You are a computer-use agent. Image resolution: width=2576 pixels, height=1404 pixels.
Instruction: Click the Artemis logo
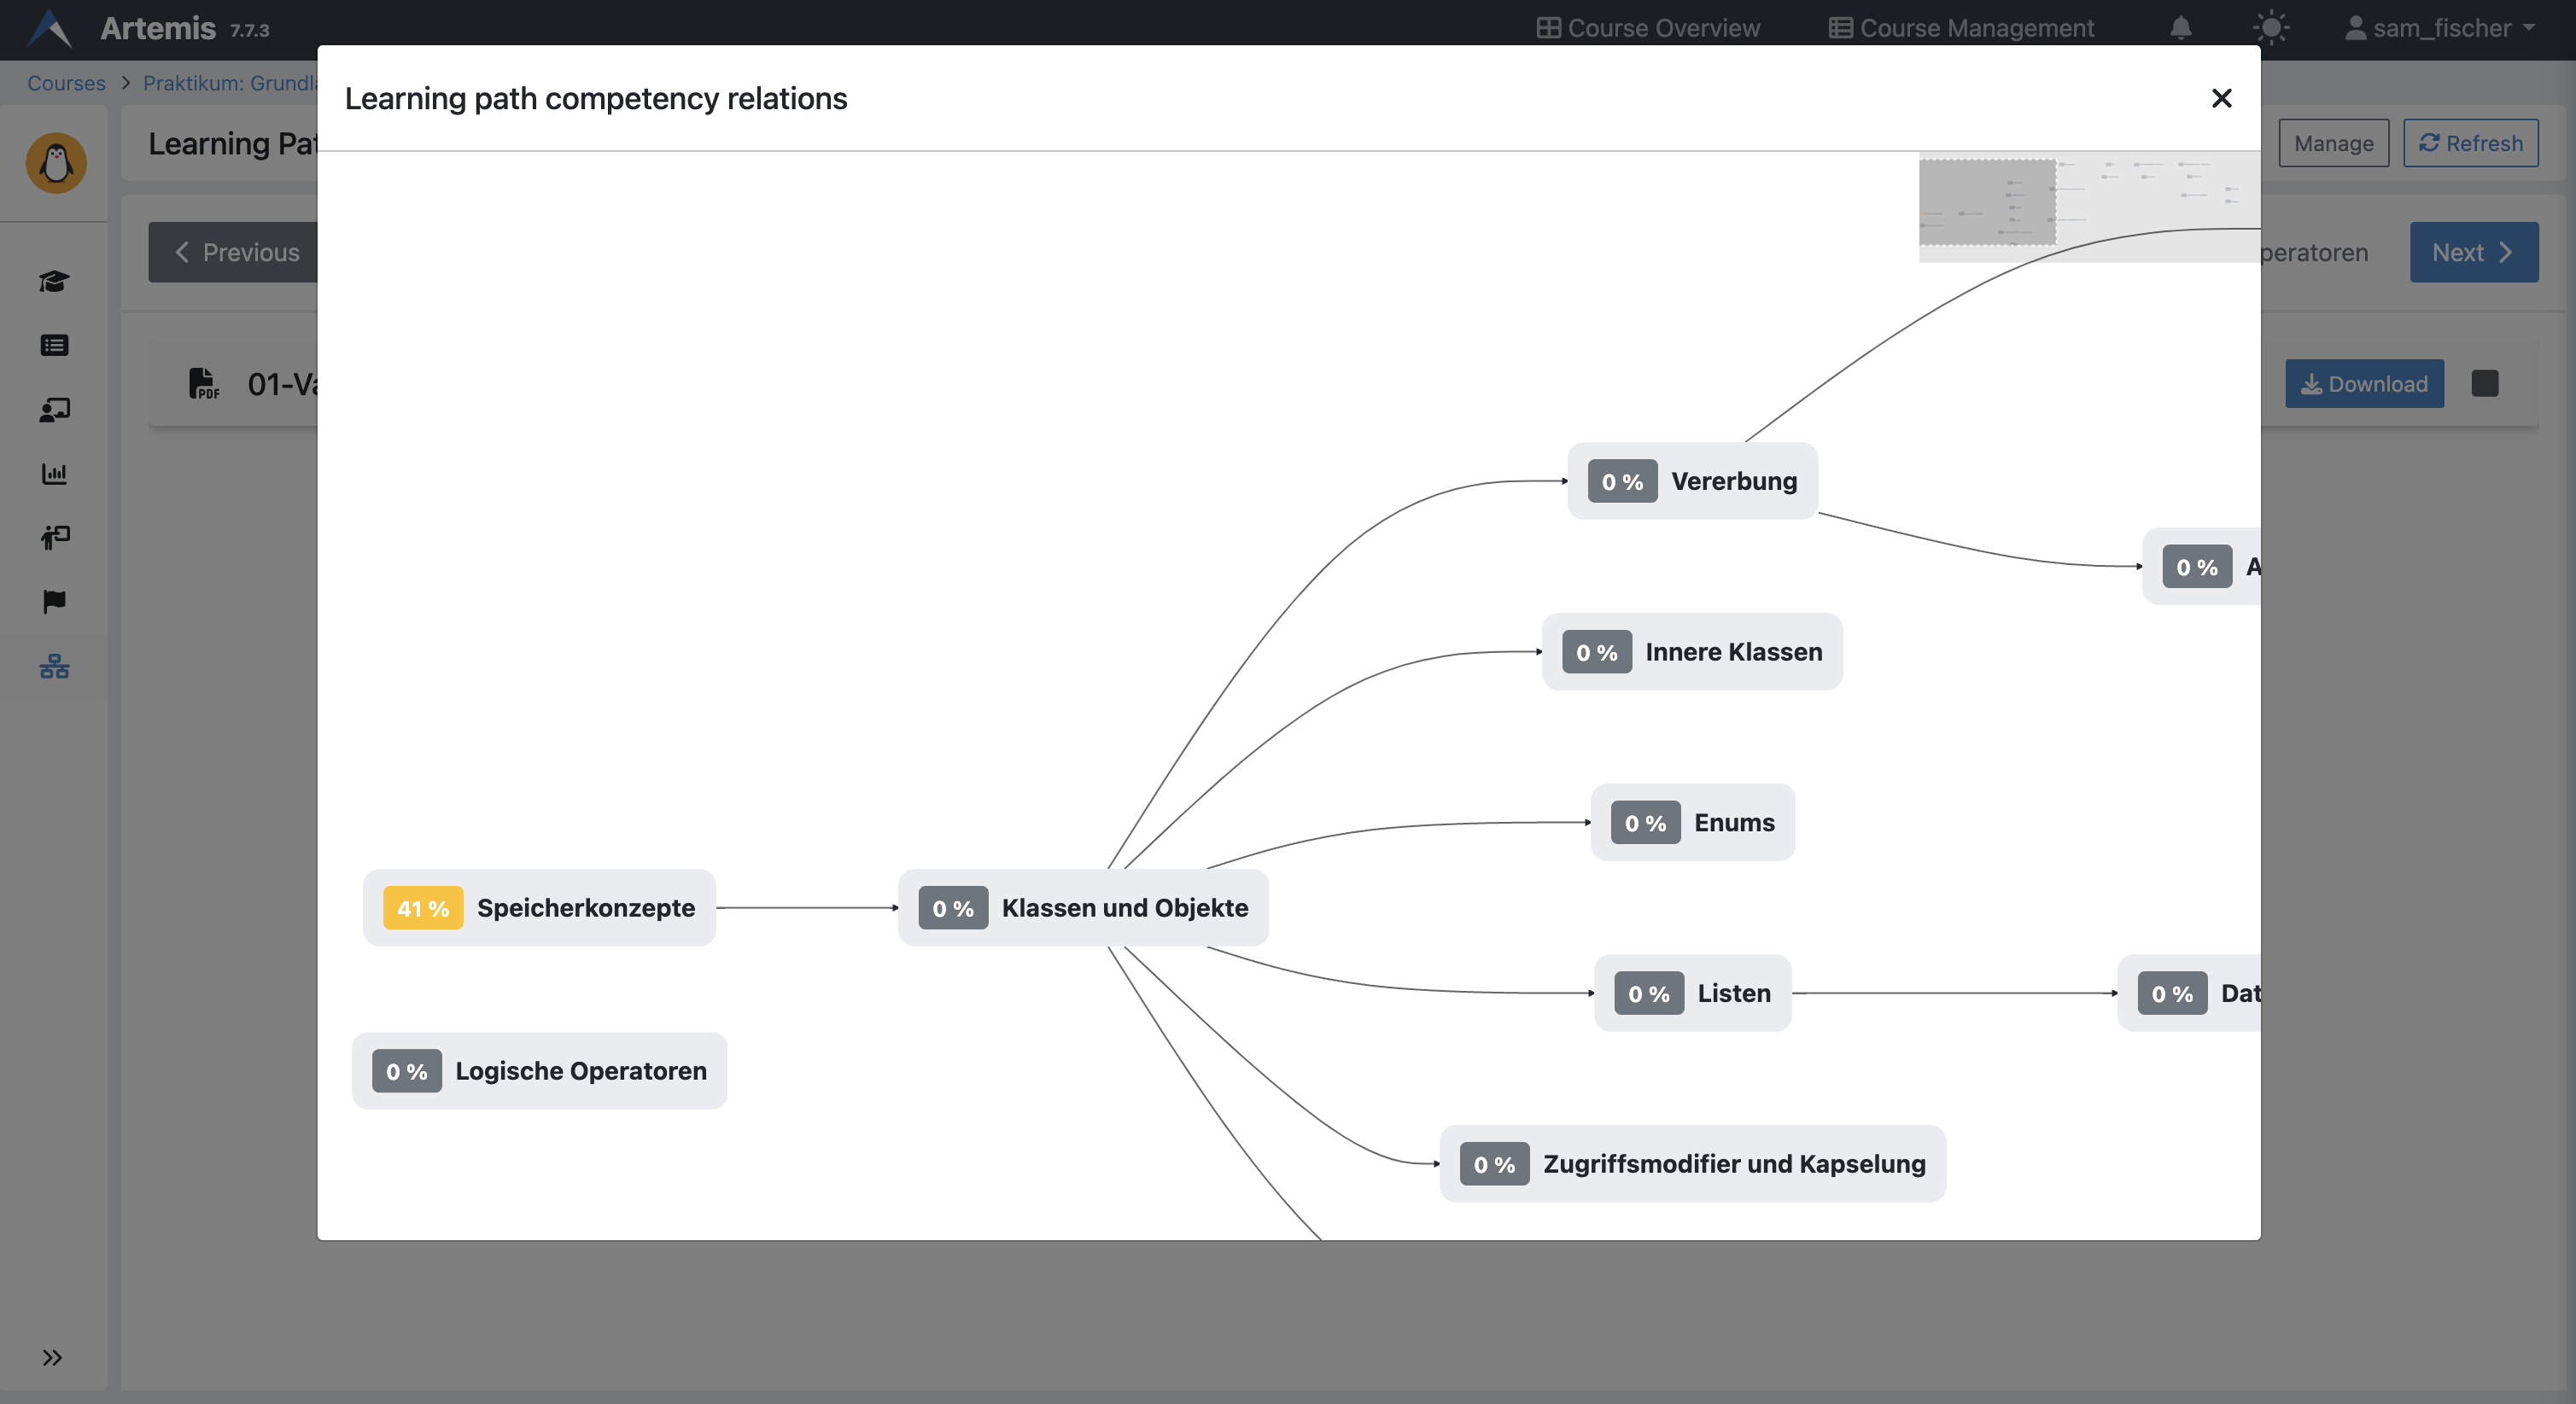[x=47, y=27]
